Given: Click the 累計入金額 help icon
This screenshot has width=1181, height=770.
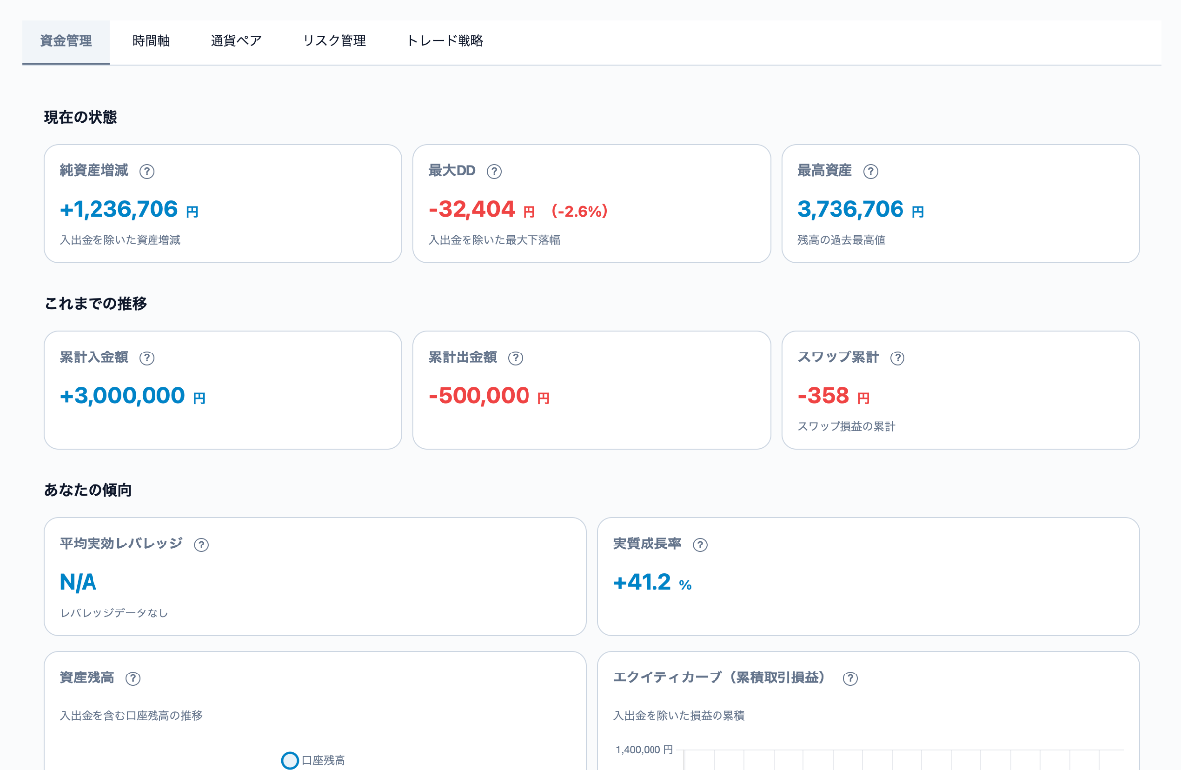Looking at the screenshot, I should point(148,357).
